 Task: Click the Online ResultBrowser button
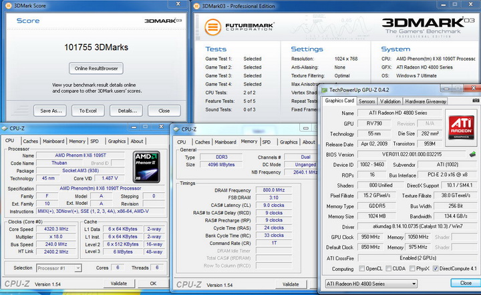tap(96, 68)
